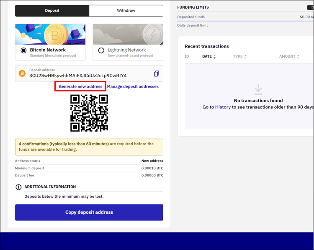Screen dimensions: 314x250
Task: Click Generate new address link
Action: point(80,86)
